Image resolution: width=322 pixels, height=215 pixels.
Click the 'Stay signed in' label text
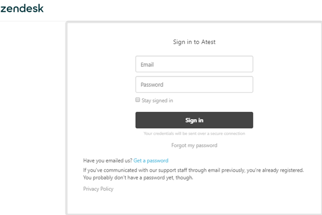coord(157,101)
